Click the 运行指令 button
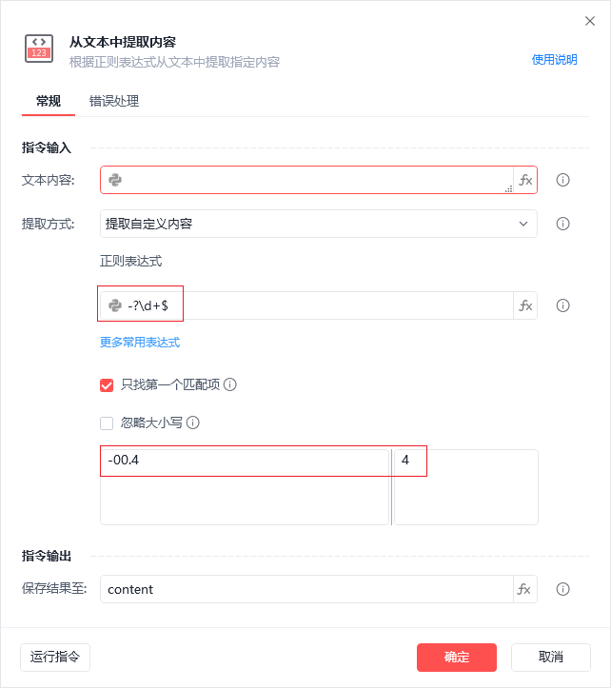Image resolution: width=611 pixels, height=688 pixels. [x=55, y=658]
